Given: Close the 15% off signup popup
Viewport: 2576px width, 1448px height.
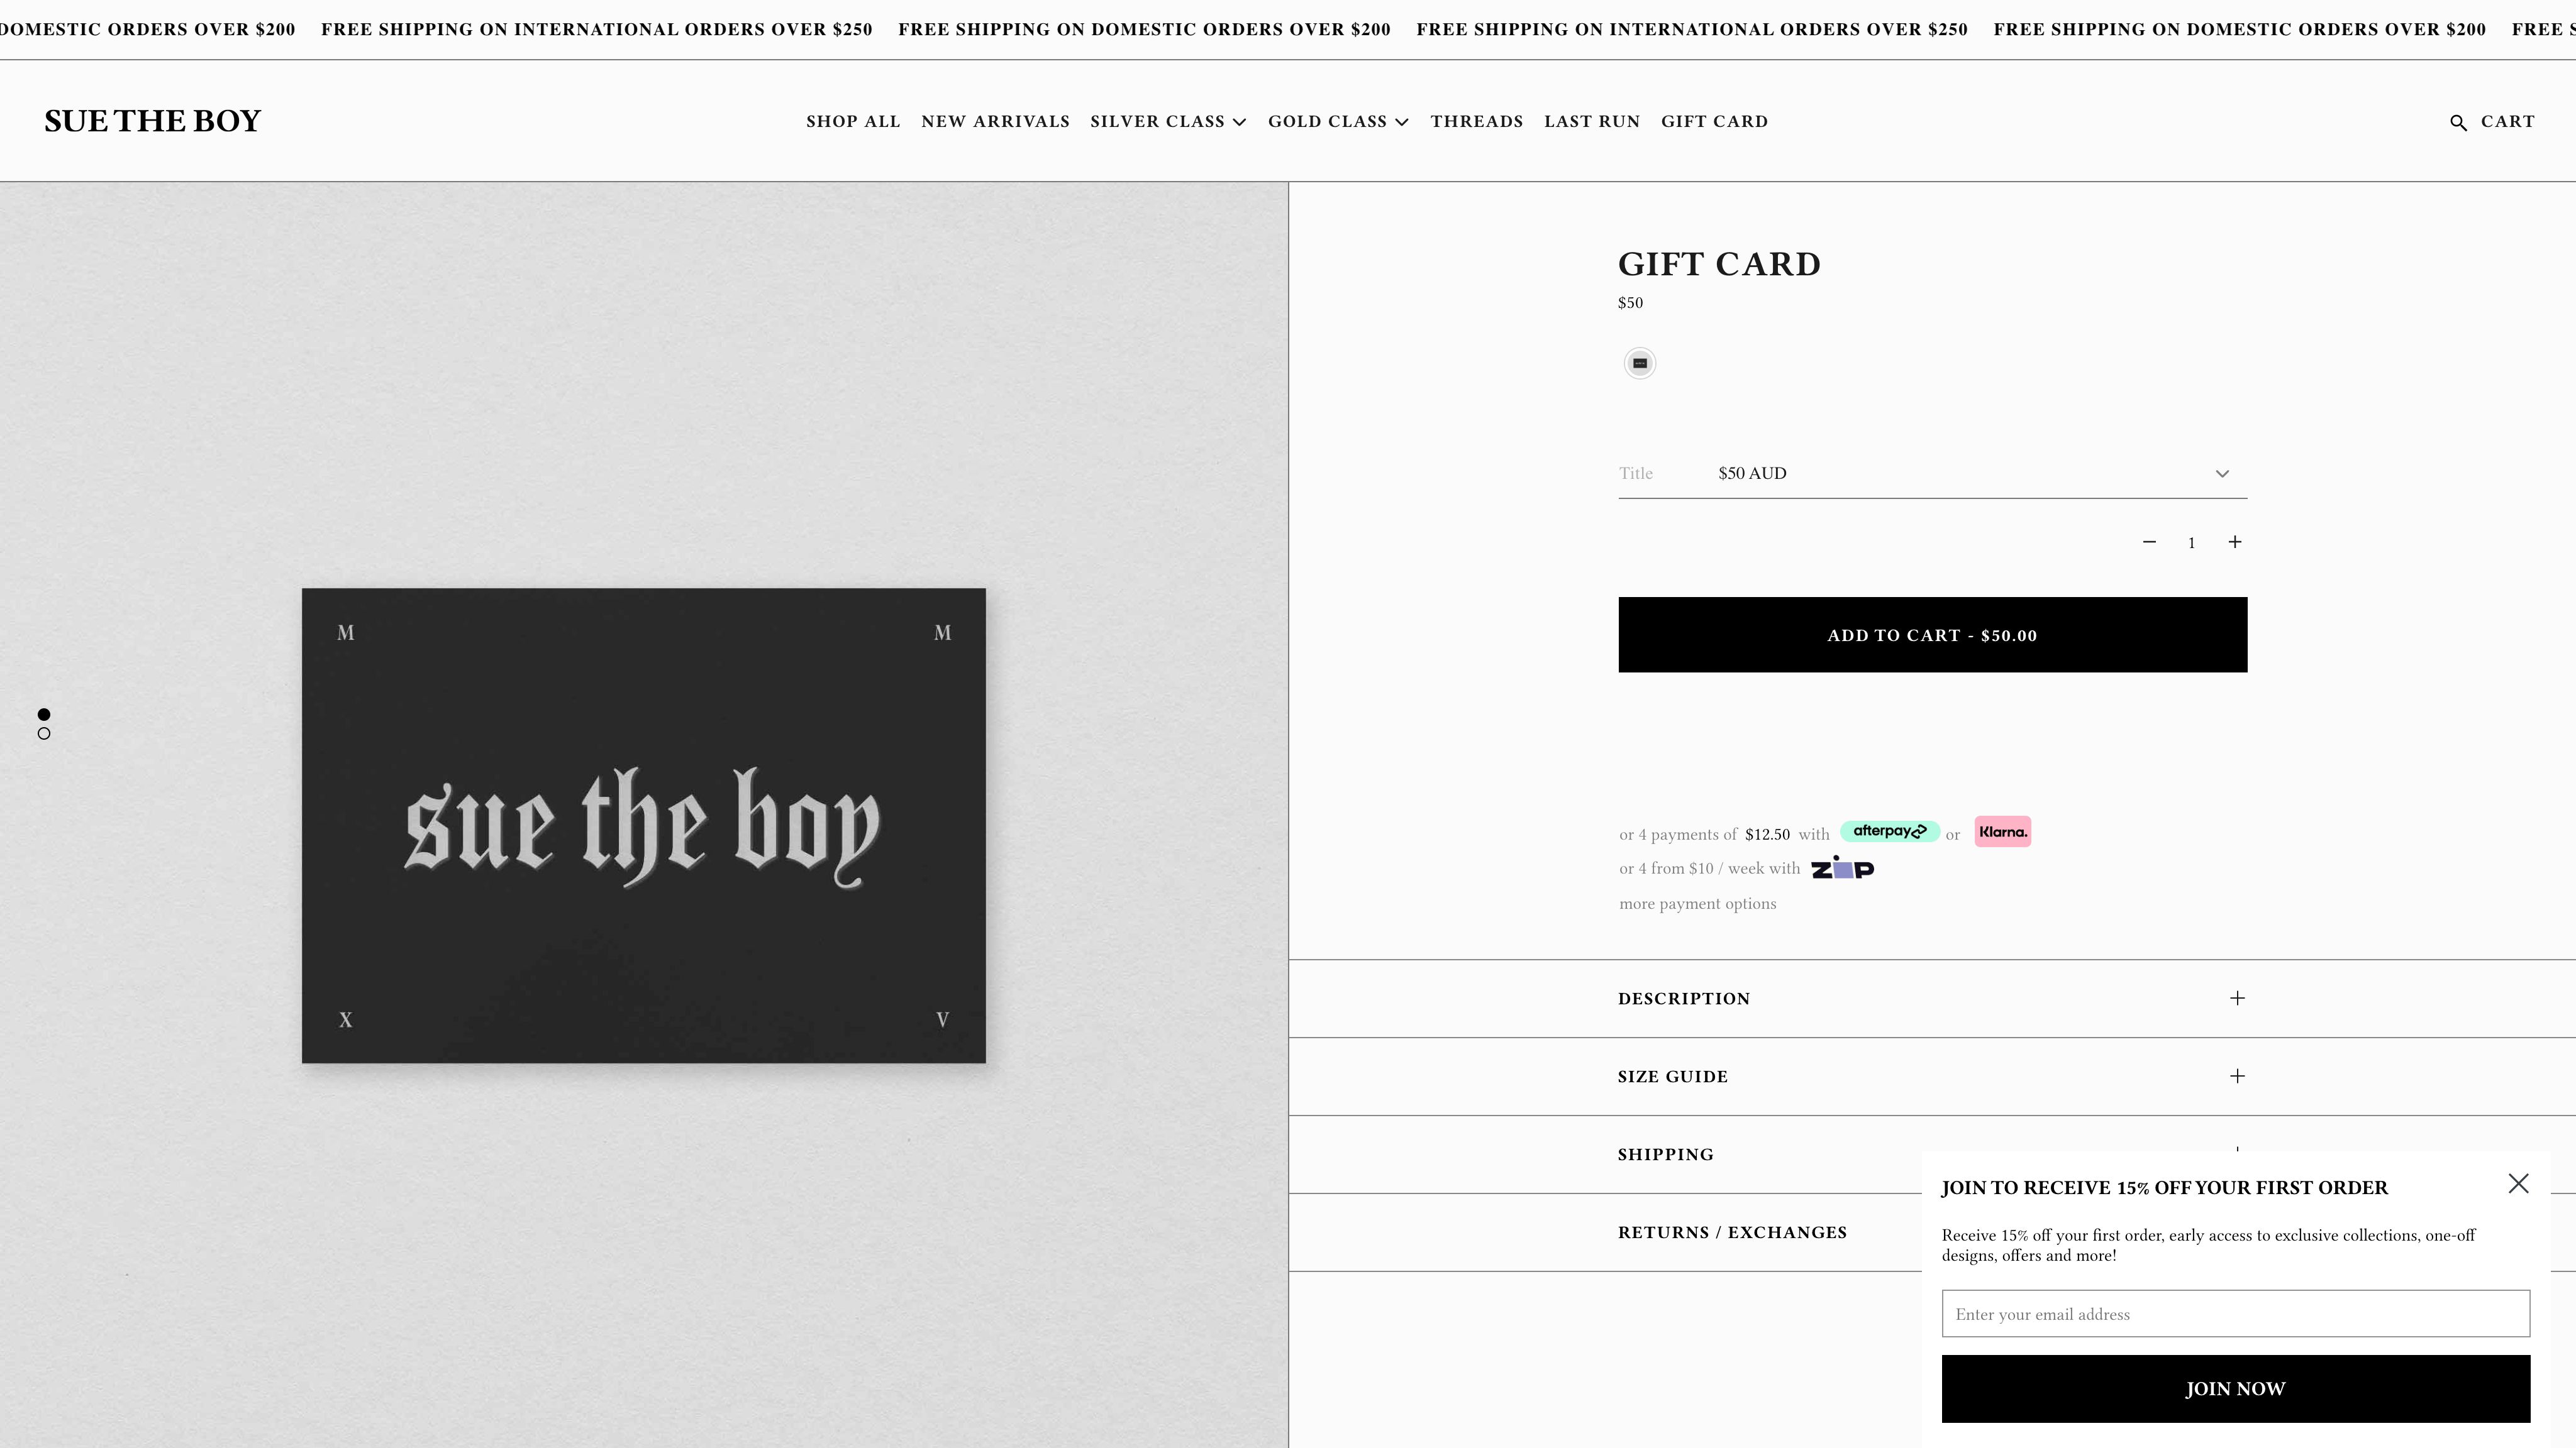Looking at the screenshot, I should coord(2518,1183).
